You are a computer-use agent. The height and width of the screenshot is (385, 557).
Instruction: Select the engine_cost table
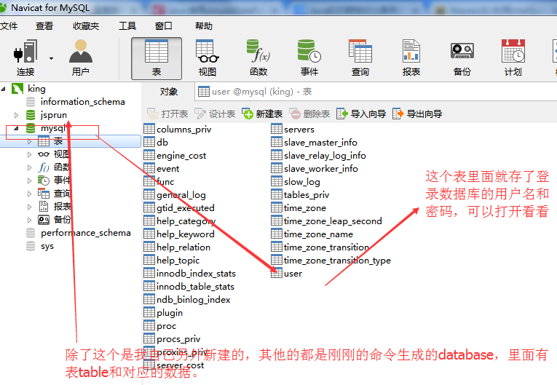click(x=175, y=156)
